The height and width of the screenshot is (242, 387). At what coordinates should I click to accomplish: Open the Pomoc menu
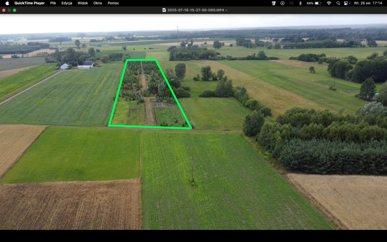point(113,3)
